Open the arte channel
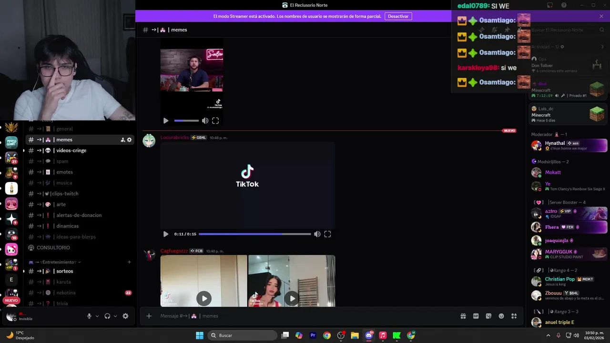 [x=79, y=204]
